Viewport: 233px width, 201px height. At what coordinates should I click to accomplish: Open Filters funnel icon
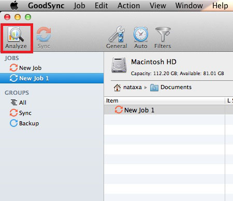(x=163, y=38)
